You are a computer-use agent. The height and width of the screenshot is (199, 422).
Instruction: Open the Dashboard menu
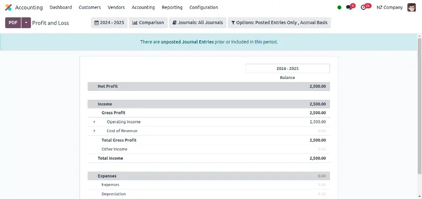(61, 7)
